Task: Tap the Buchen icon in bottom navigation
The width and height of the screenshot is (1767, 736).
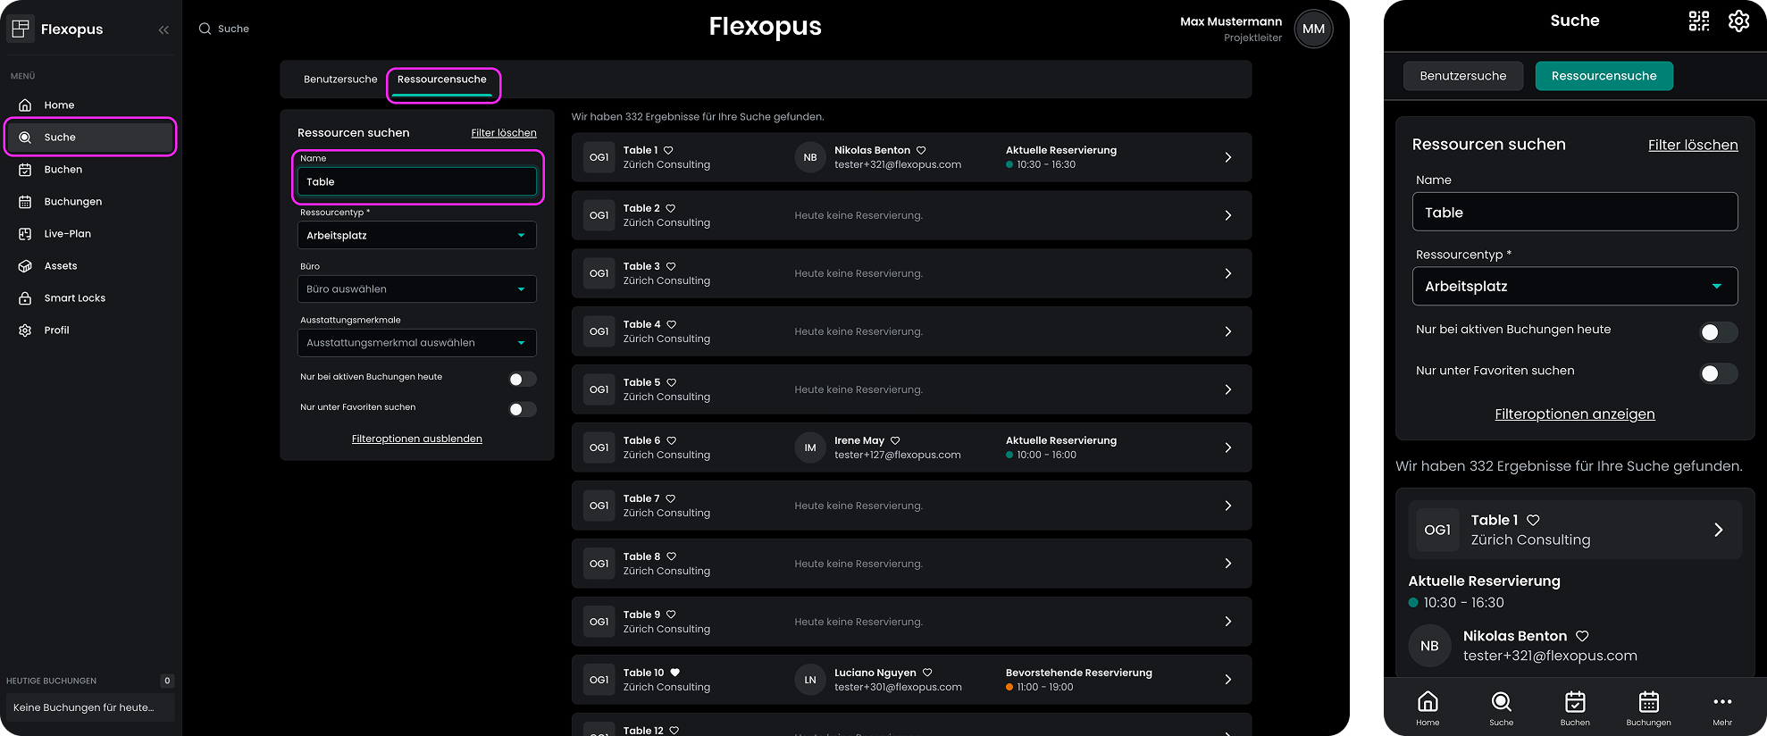Action: point(1575,707)
